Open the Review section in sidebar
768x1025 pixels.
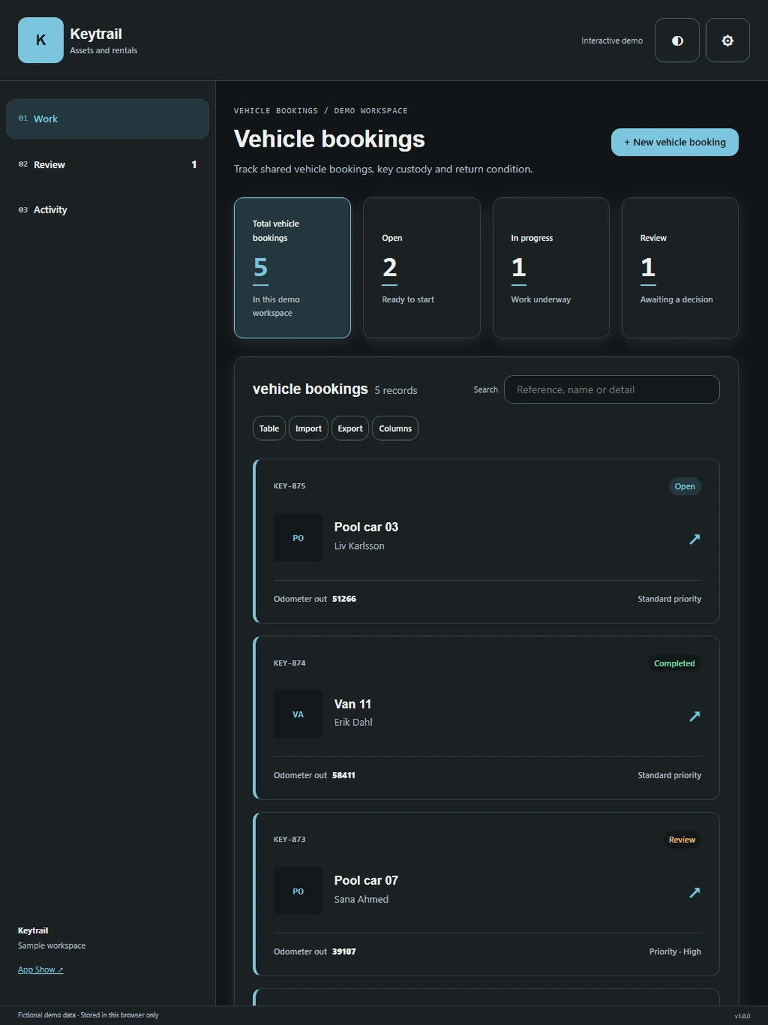[108, 165]
